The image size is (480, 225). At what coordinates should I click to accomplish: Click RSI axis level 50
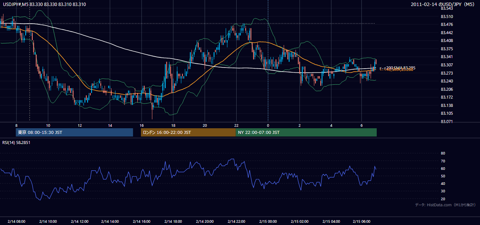tap(443, 176)
